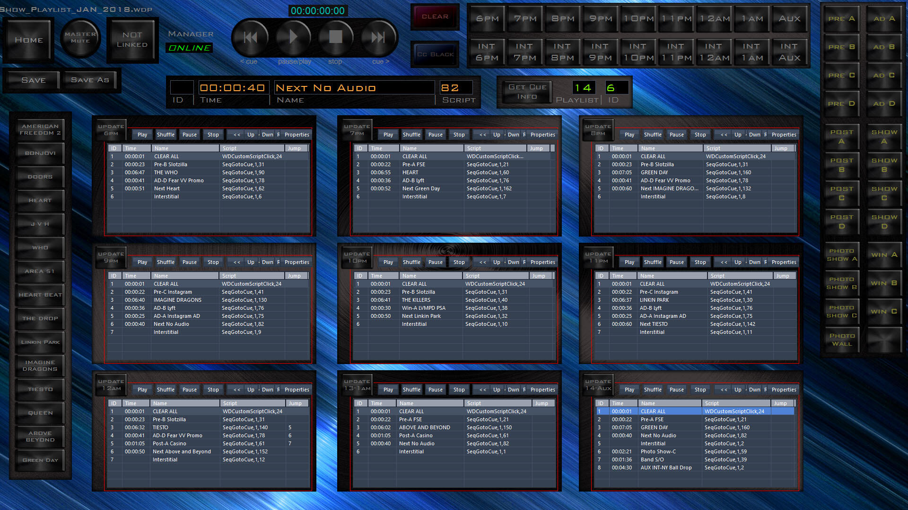908x510 pixels.
Task: Select the INT 10PM interstitial button
Action: pos(637,52)
